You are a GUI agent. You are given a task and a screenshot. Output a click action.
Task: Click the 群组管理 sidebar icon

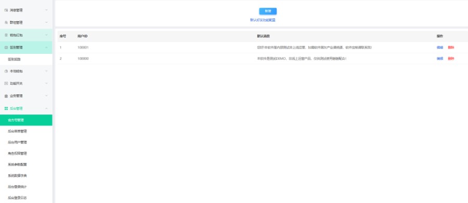pos(6,23)
